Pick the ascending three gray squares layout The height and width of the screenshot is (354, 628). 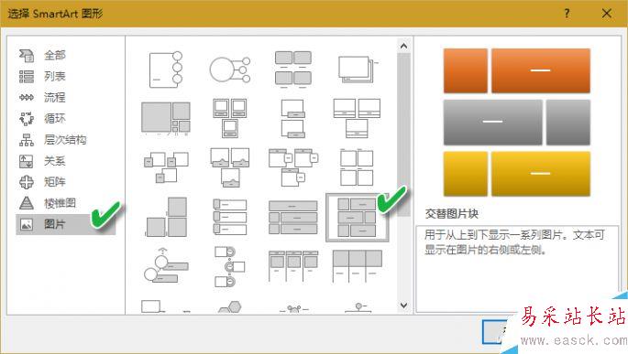(165, 218)
